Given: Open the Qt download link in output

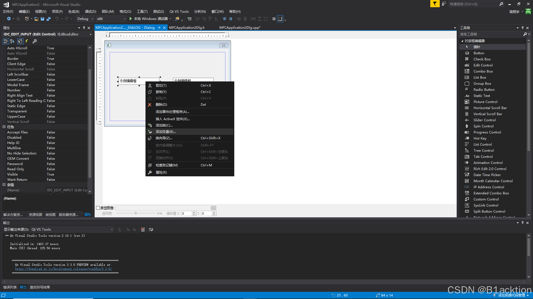Looking at the screenshot, I should (63, 269).
